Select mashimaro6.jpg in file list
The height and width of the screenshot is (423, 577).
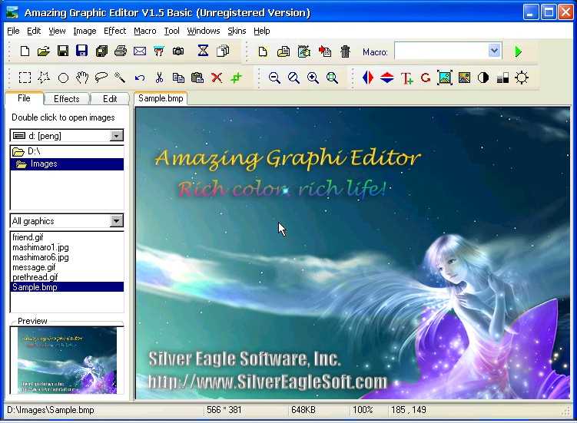pos(67,257)
